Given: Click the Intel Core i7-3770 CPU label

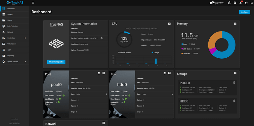Looking at the screenshot, I should (x=142, y=29).
